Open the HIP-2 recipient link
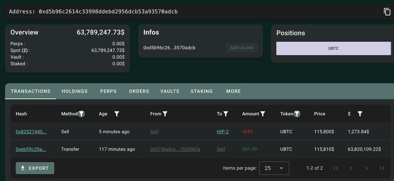The image size is (394, 181). click(x=223, y=132)
